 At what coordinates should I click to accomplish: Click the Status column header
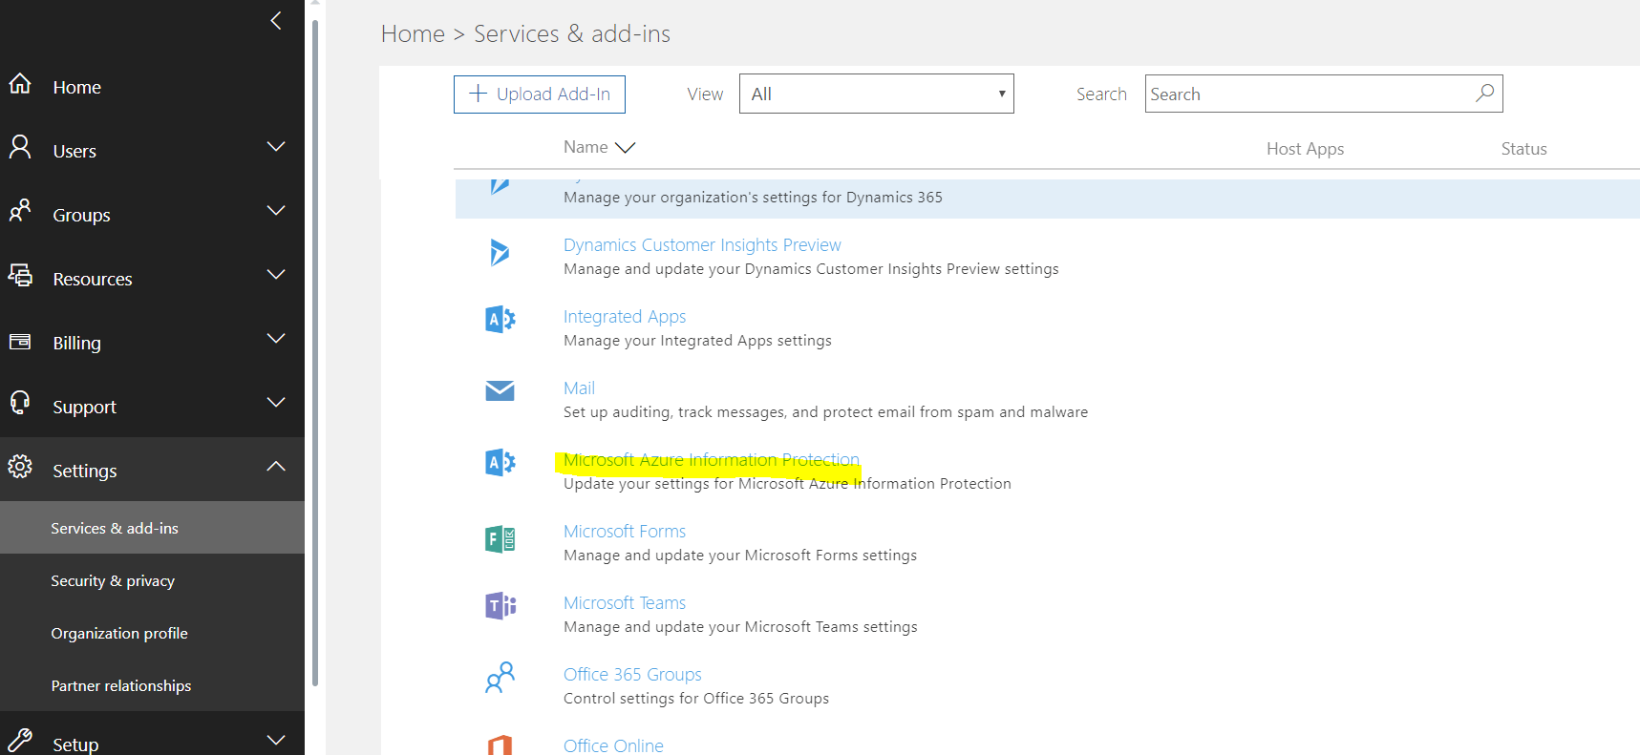click(1523, 149)
